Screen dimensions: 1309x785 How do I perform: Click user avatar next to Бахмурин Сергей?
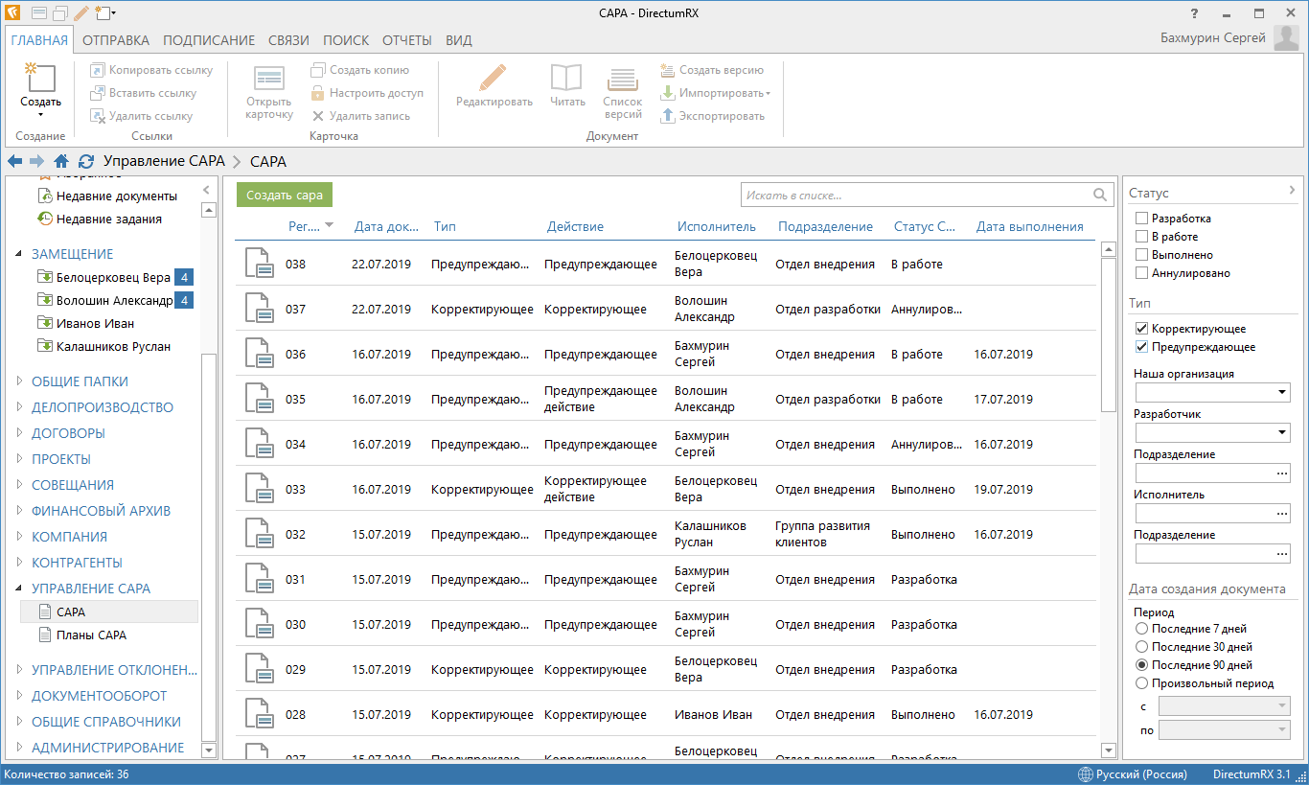[1287, 38]
